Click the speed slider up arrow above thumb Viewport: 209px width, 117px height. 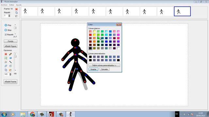pyautogui.click(x=15, y=25)
